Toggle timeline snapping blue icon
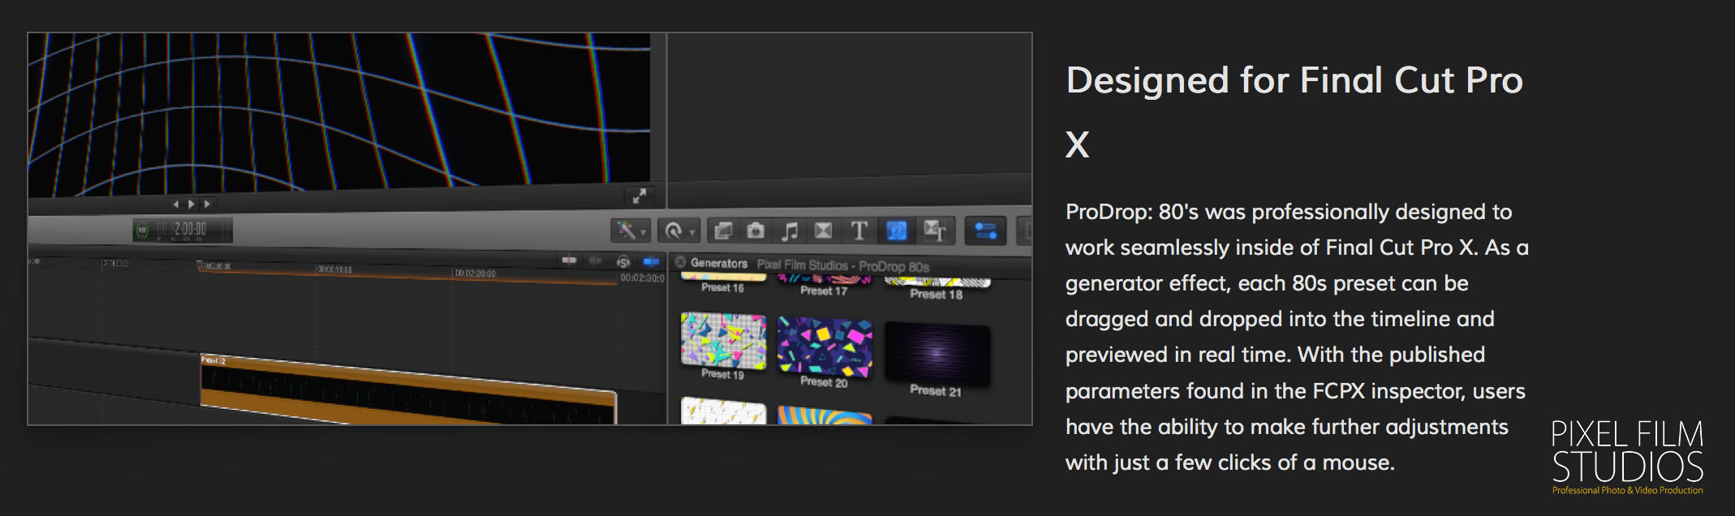The width and height of the screenshot is (1735, 516). (x=651, y=262)
